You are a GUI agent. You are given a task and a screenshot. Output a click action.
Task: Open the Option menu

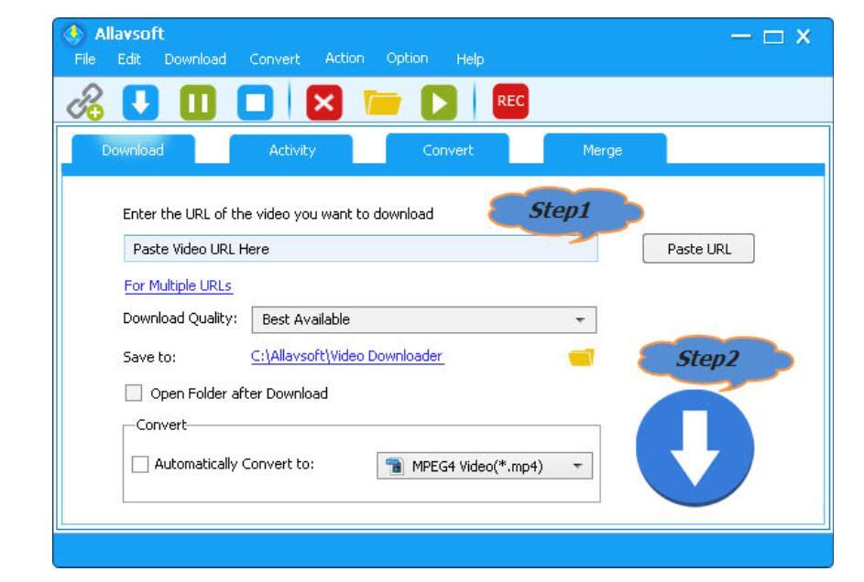(407, 59)
